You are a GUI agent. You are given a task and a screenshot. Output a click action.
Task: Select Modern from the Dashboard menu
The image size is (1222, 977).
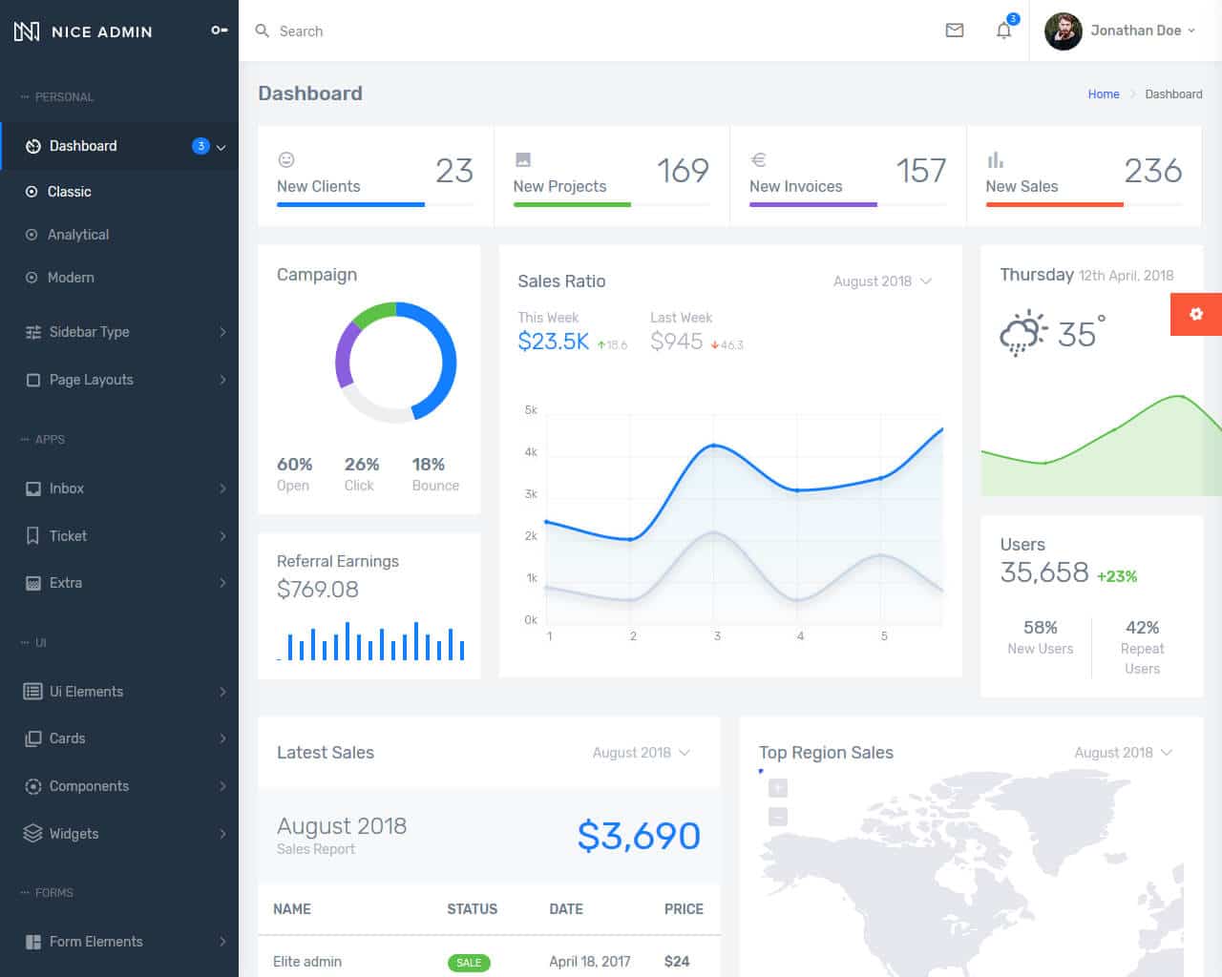tap(71, 278)
